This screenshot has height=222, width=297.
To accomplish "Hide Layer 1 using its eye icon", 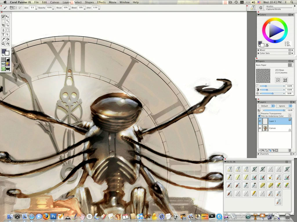I will [260, 121].
